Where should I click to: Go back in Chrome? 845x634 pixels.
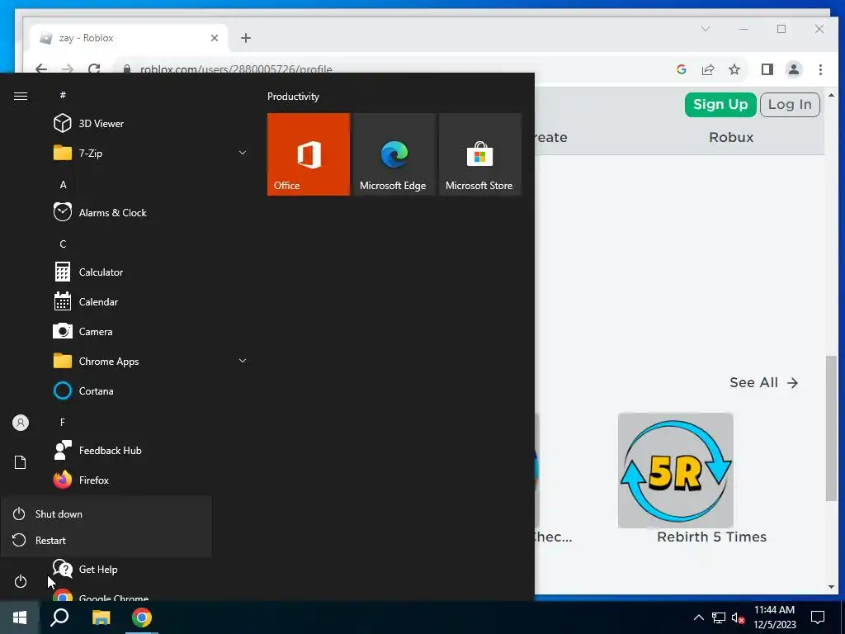tap(41, 69)
